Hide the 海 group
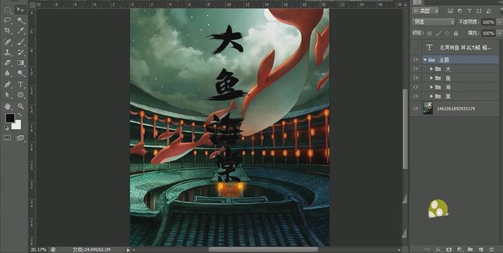This screenshot has height=253, width=503. coord(416,87)
